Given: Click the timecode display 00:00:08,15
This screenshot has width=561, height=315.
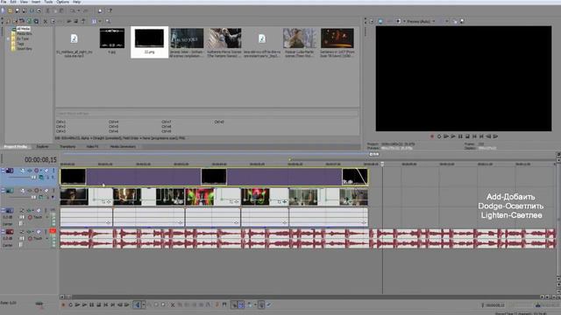Looking at the screenshot, I should pos(40,159).
